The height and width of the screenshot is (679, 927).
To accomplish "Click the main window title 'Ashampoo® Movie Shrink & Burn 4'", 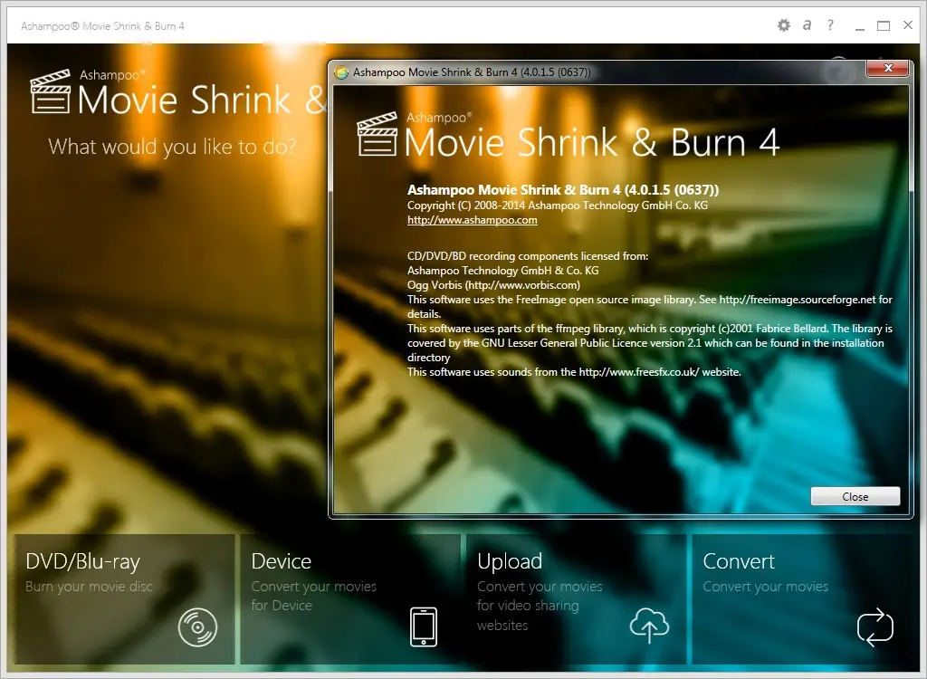I will click(x=103, y=26).
